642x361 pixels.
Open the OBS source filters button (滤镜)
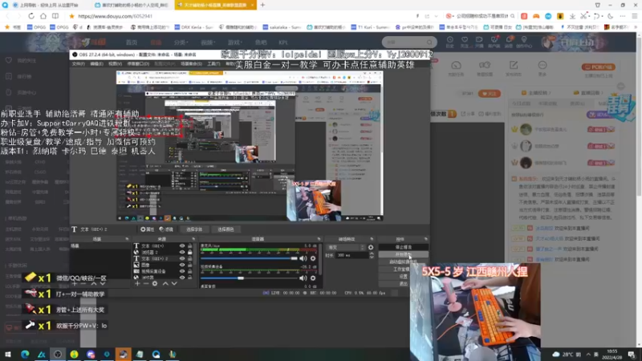166,229
